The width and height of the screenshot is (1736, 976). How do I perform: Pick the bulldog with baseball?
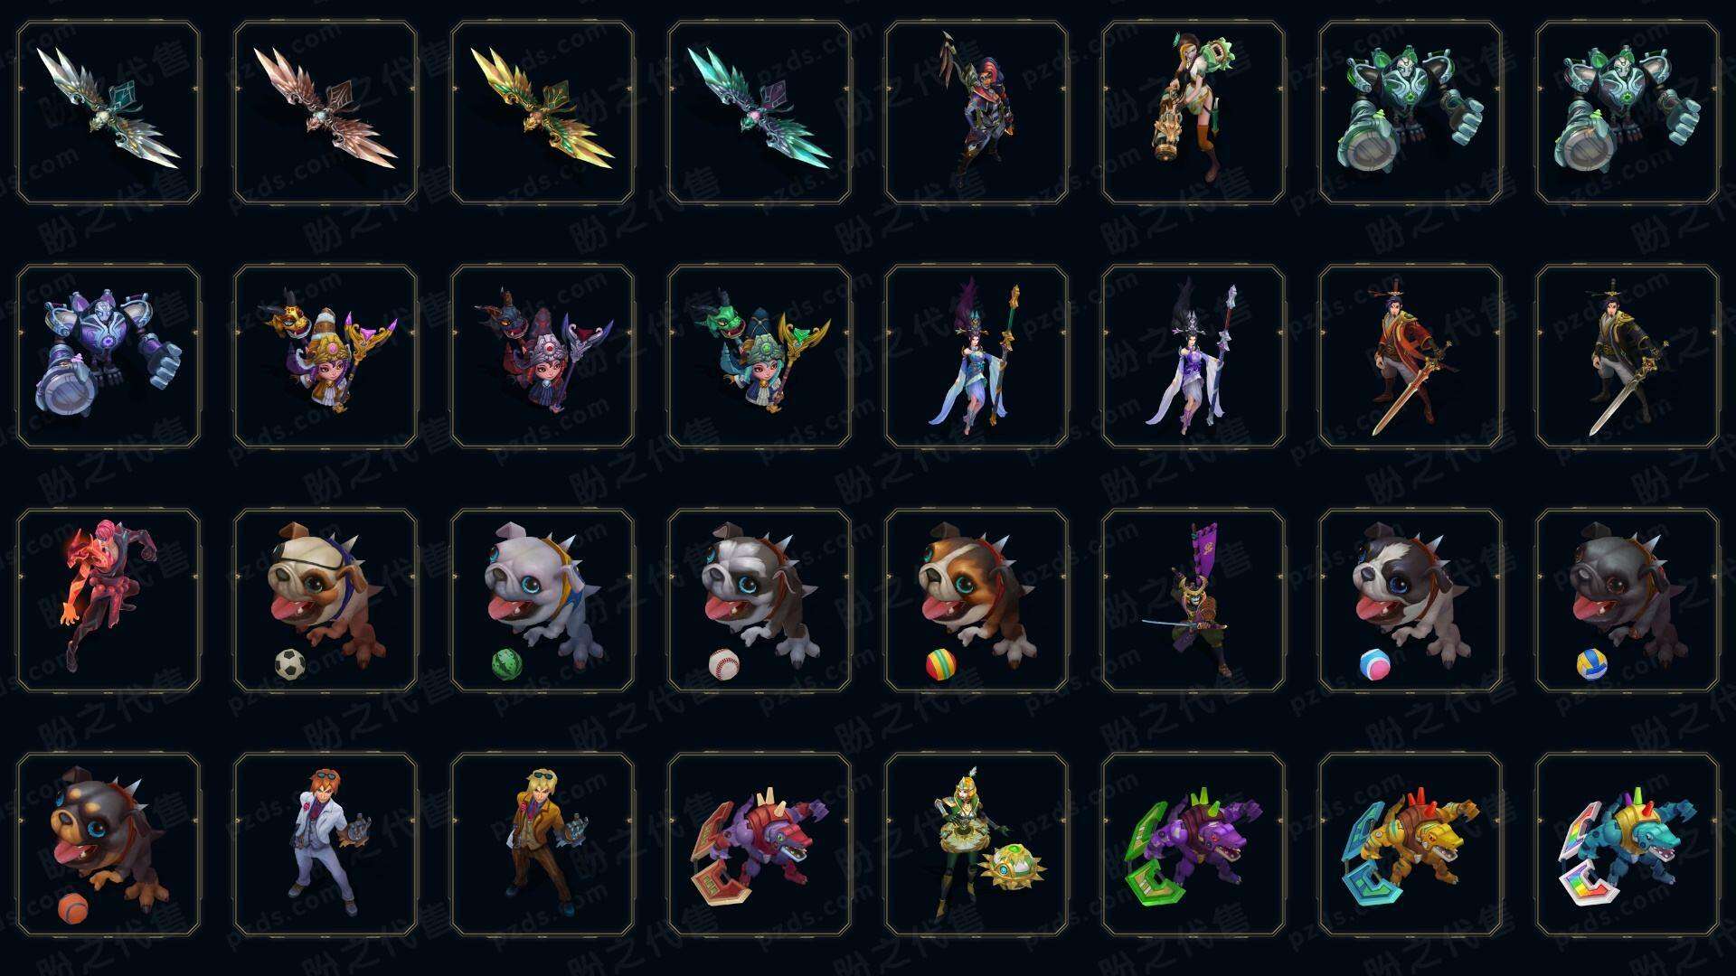click(759, 600)
